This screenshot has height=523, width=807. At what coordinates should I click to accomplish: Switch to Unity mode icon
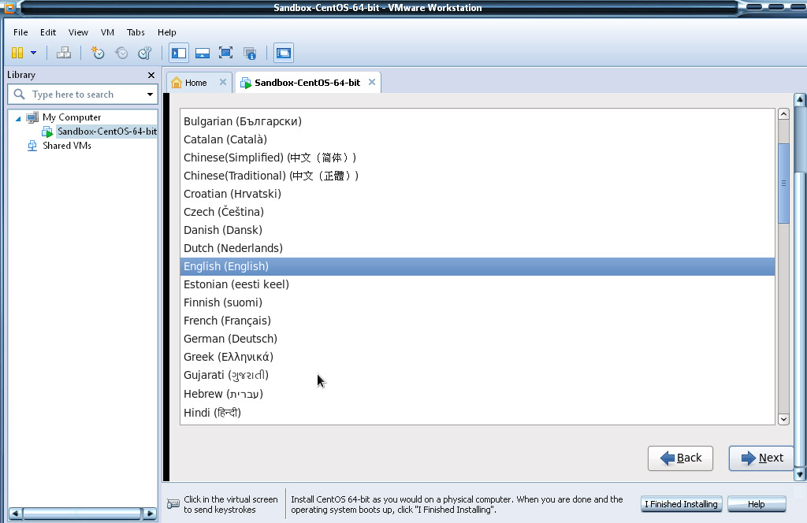[x=250, y=53]
